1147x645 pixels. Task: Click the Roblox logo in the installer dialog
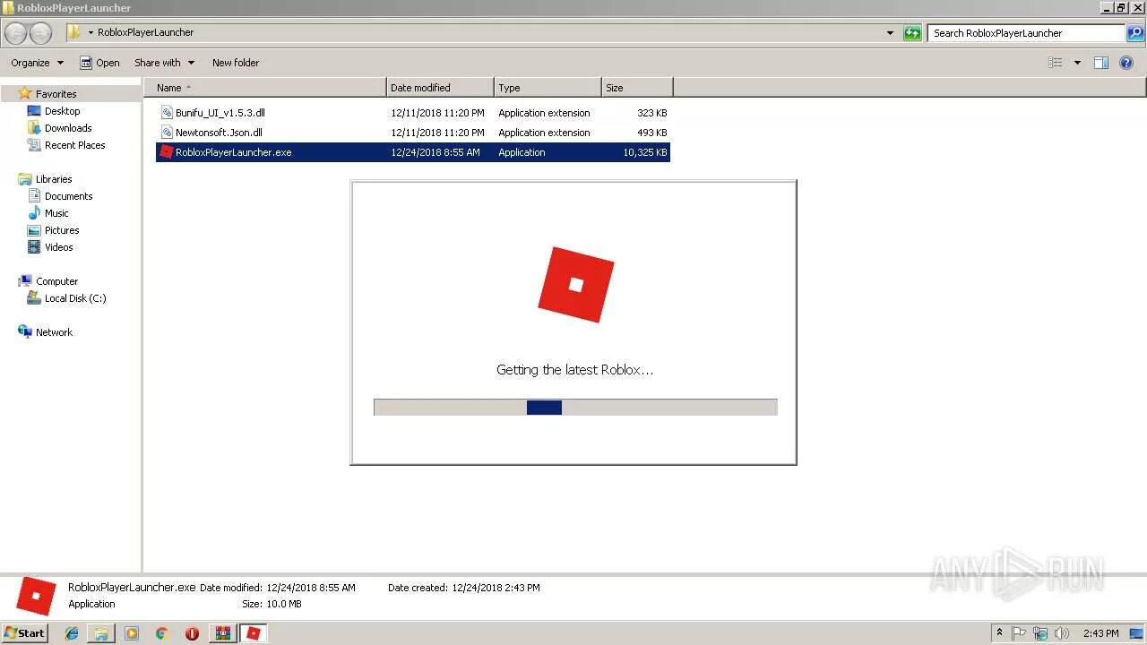pos(576,285)
